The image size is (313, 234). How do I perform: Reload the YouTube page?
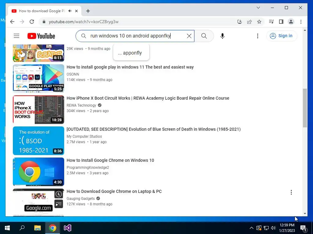32,22
